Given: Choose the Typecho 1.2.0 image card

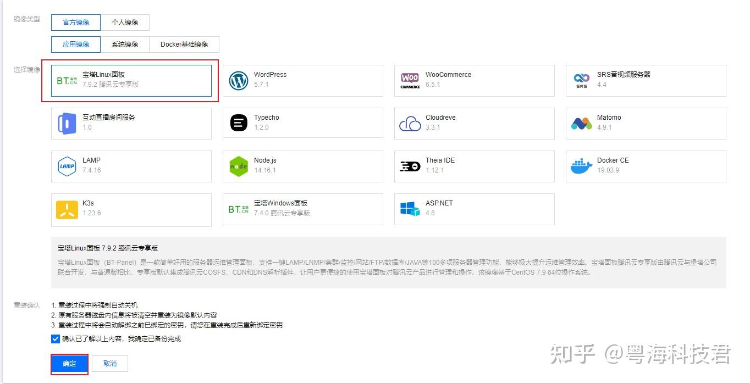Looking at the screenshot, I should 303,124.
